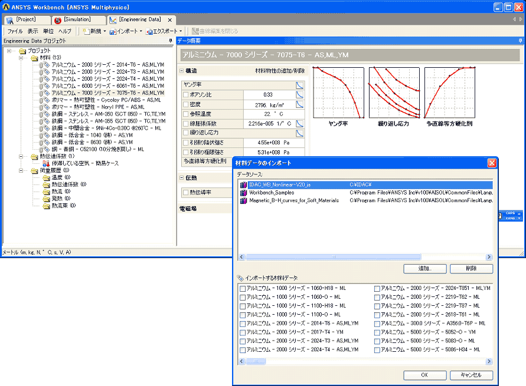Check アルミニウム 2017-T4 - YM for import
Viewport: 526px width, 386px height.
pos(243,332)
